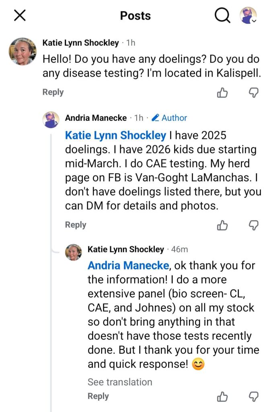This screenshot has height=412, width=271.
Task: Open Katie Lynn Shockley's top comment avatar
Action: tap(23, 51)
